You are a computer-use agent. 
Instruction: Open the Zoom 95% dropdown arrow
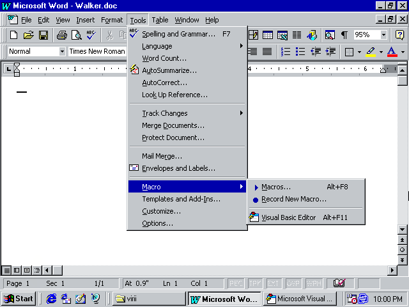383,35
